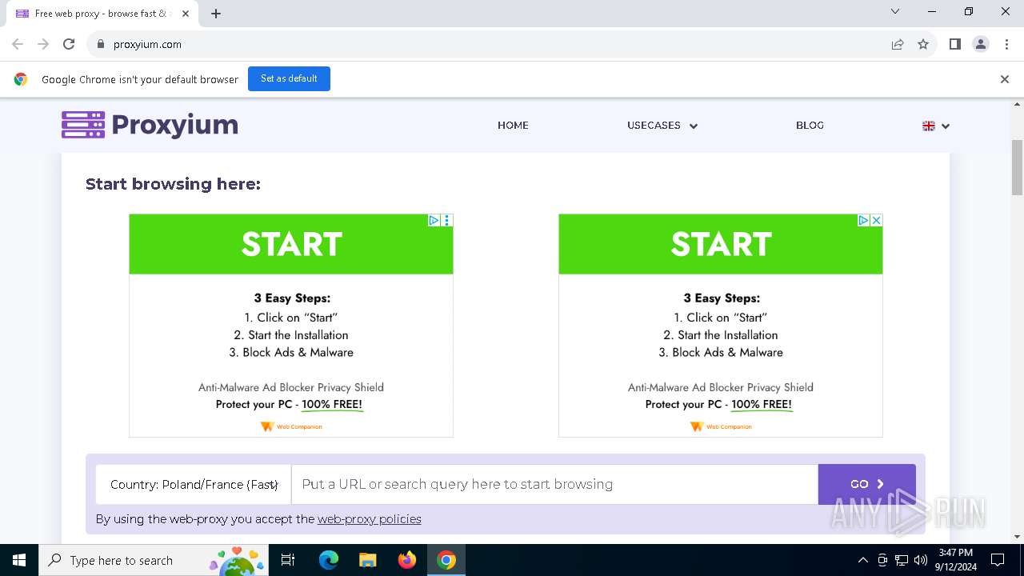Open the Windows Start menu
Viewport: 1024px width, 576px height.
(x=19, y=560)
